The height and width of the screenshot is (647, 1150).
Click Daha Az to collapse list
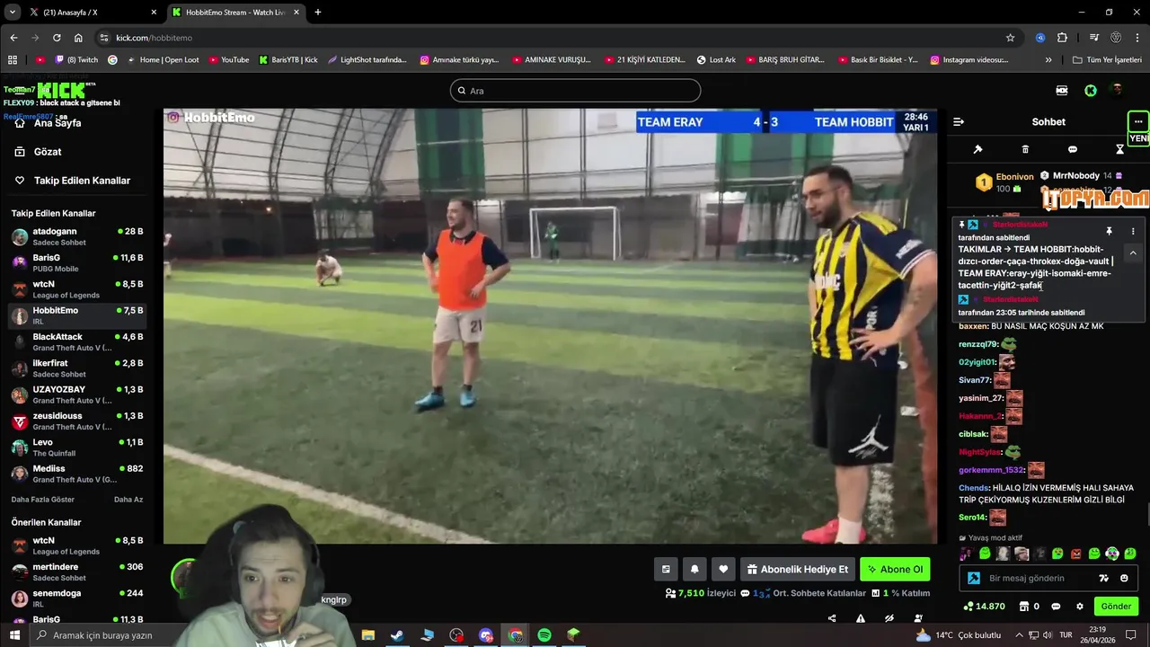point(128,500)
